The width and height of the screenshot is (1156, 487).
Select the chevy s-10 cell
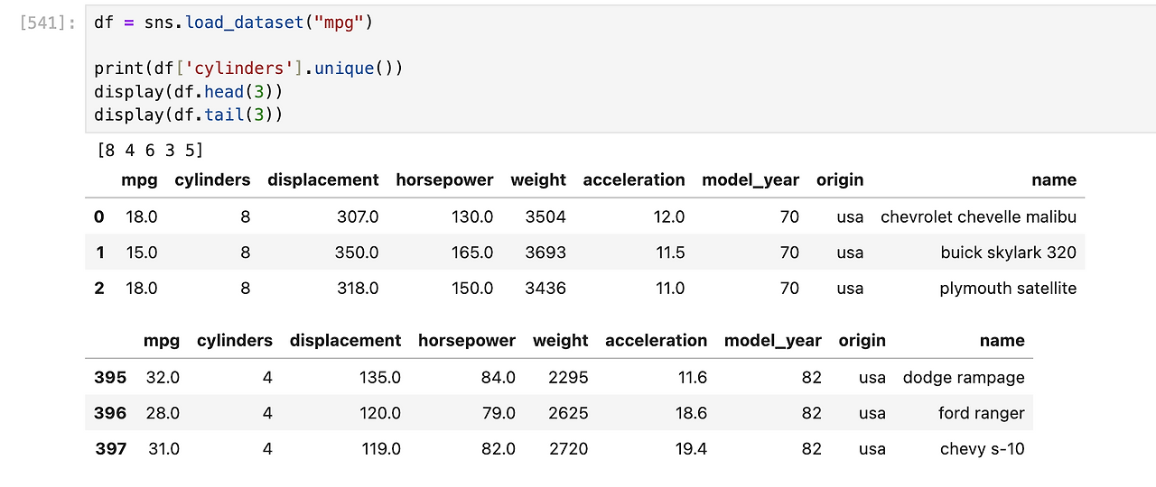(x=982, y=449)
